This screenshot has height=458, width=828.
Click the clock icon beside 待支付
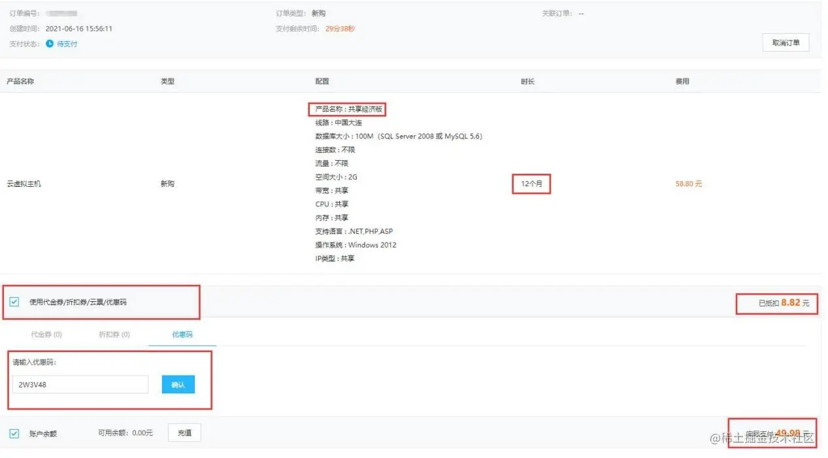coord(50,44)
